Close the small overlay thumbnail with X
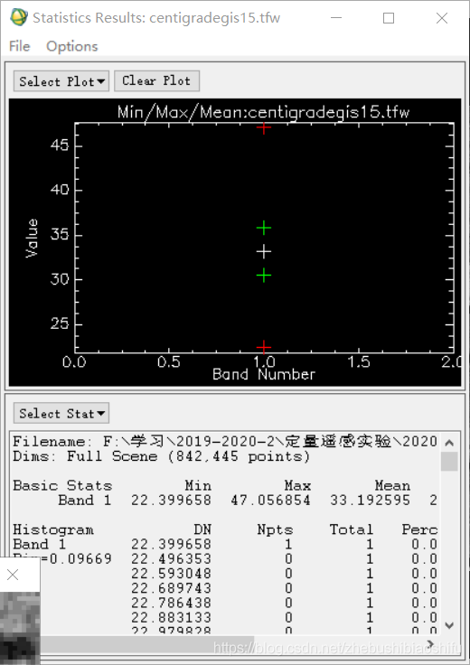470x665 pixels. (13, 575)
